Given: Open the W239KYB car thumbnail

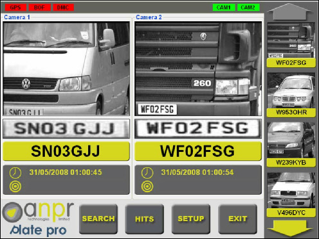Looking at the screenshot, I should pyautogui.click(x=291, y=140).
